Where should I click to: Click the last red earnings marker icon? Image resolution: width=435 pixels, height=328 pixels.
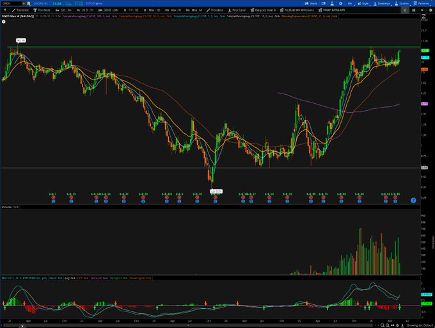point(395,197)
